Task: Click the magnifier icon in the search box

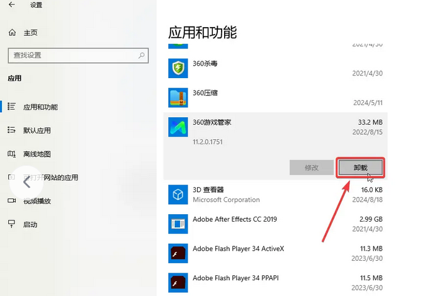Action: (x=142, y=55)
